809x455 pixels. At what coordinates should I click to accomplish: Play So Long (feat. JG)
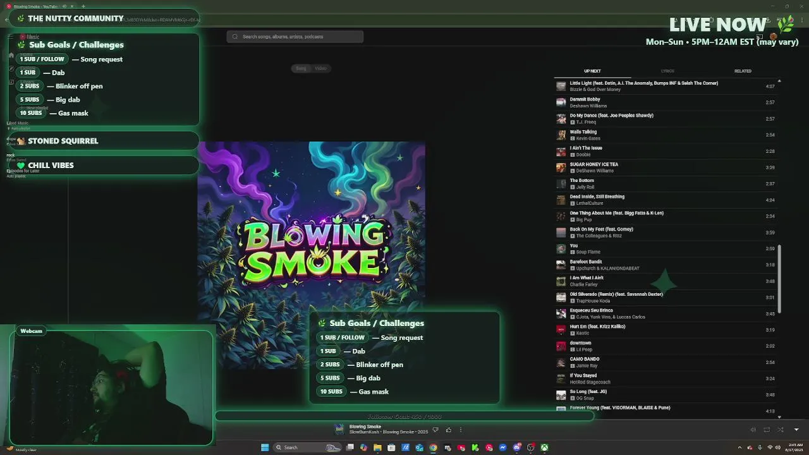(666, 395)
